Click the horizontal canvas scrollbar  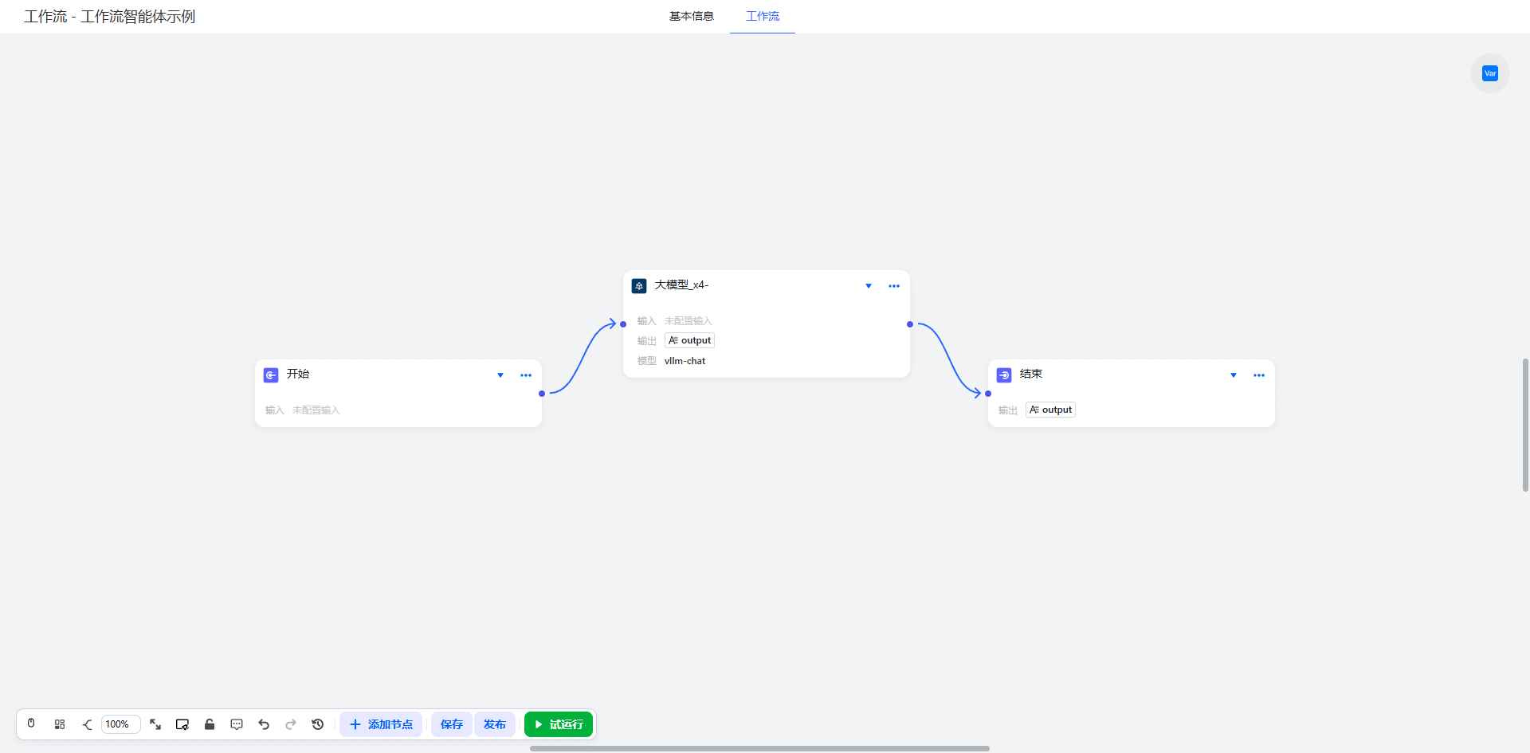[759, 748]
